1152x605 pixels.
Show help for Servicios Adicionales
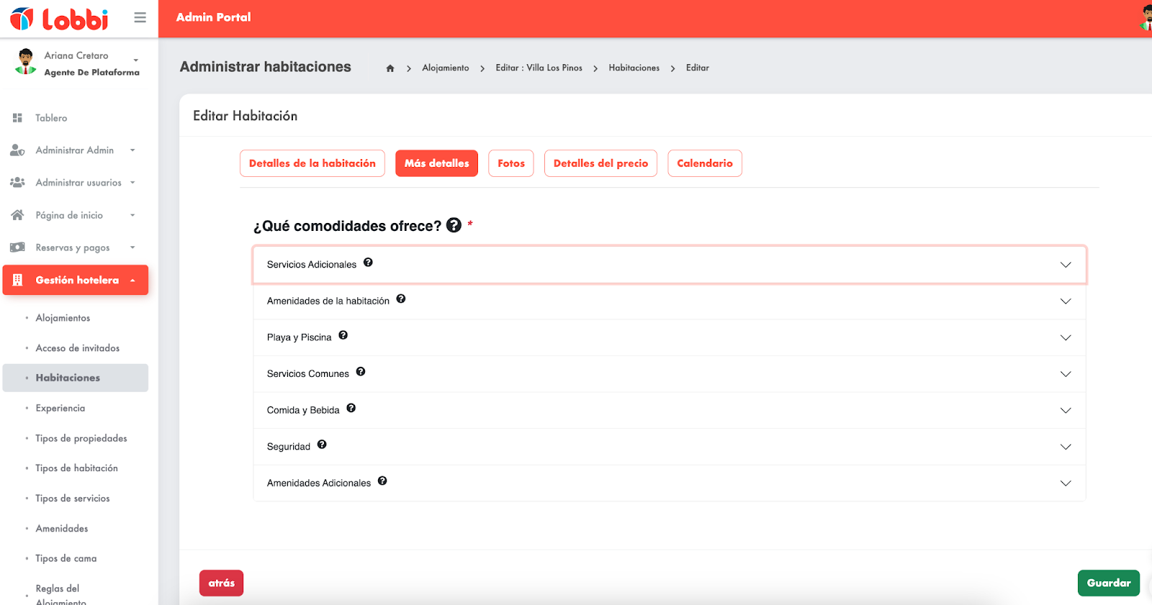point(368,263)
